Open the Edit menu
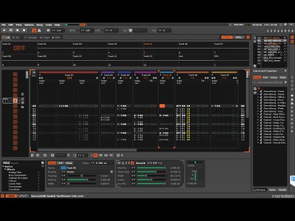The height and width of the screenshot is (221, 295). (x=10, y=25)
